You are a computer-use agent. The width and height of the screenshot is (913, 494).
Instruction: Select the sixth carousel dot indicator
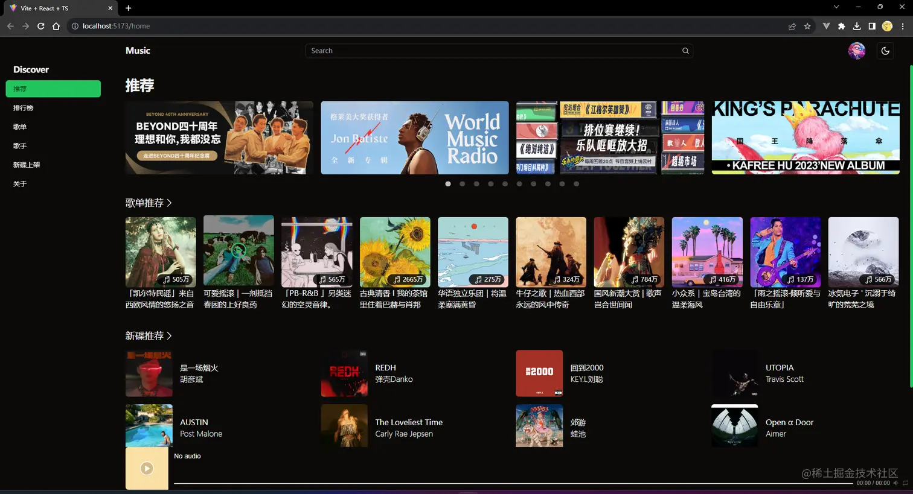[519, 184]
